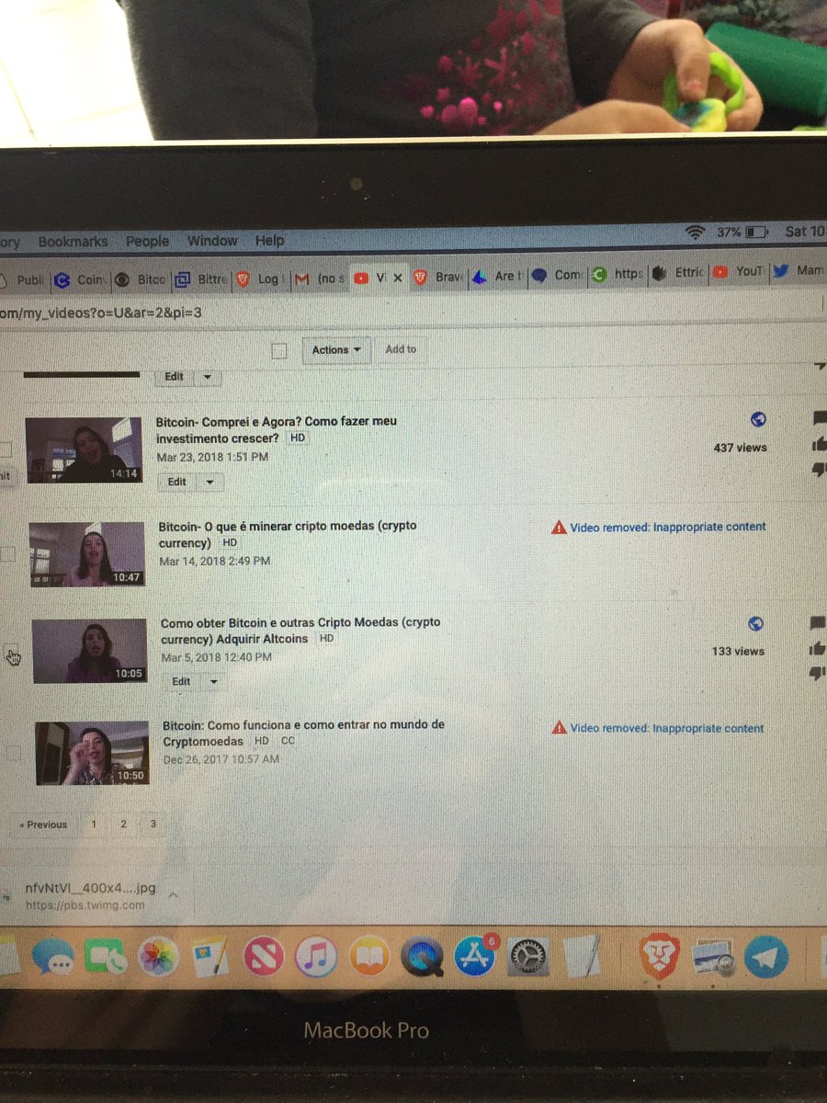Launch Telegram from the dock
This screenshot has height=1103, width=827.
click(765, 958)
